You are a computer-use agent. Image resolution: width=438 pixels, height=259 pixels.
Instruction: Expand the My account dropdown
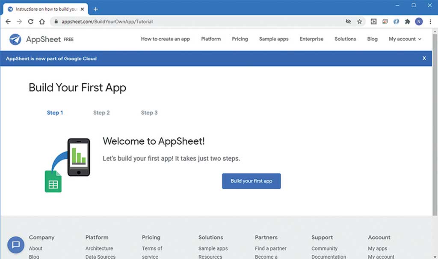(405, 39)
